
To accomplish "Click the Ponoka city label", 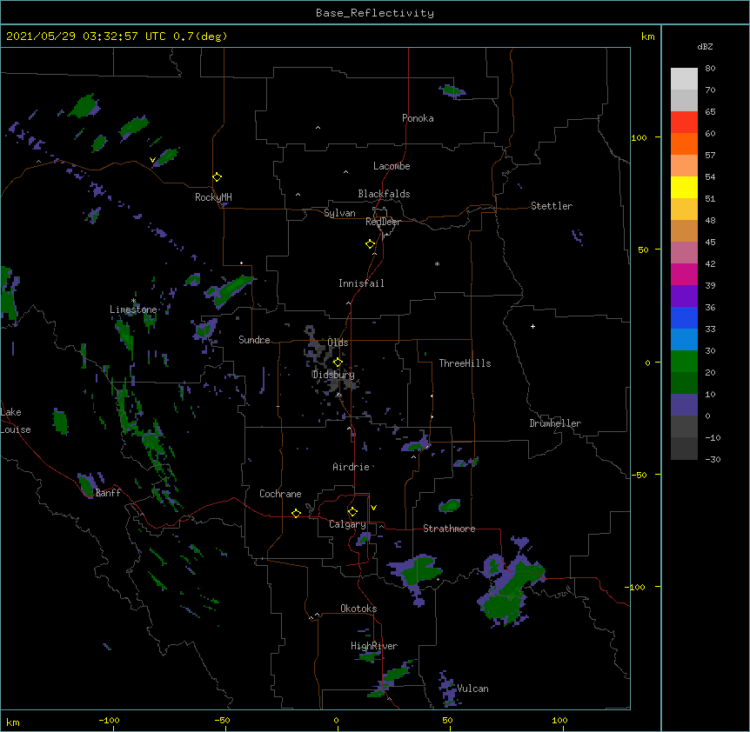I will click(418, 118).
